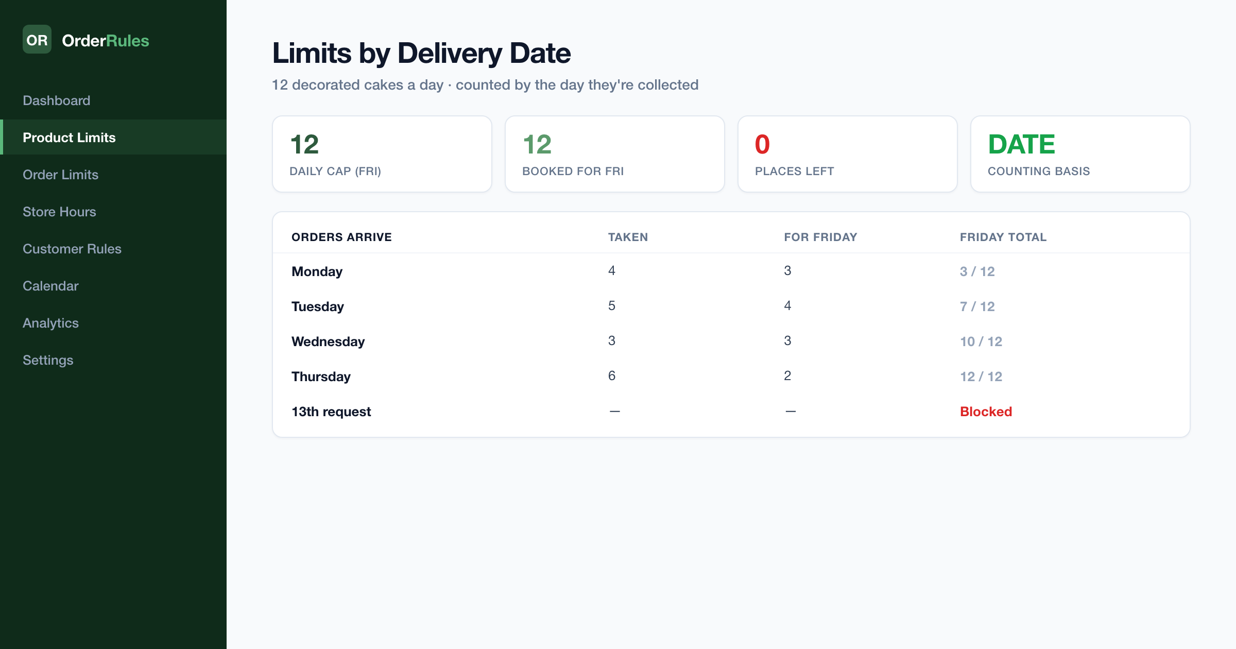Click Tuesday's taken value 5
Image resolution: width=1236 pixels, height=649 pixels.
click(612, 305)
